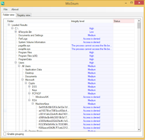Select the Folder view tab
Screen dimensions: 145x140
[x=9, y=15]
